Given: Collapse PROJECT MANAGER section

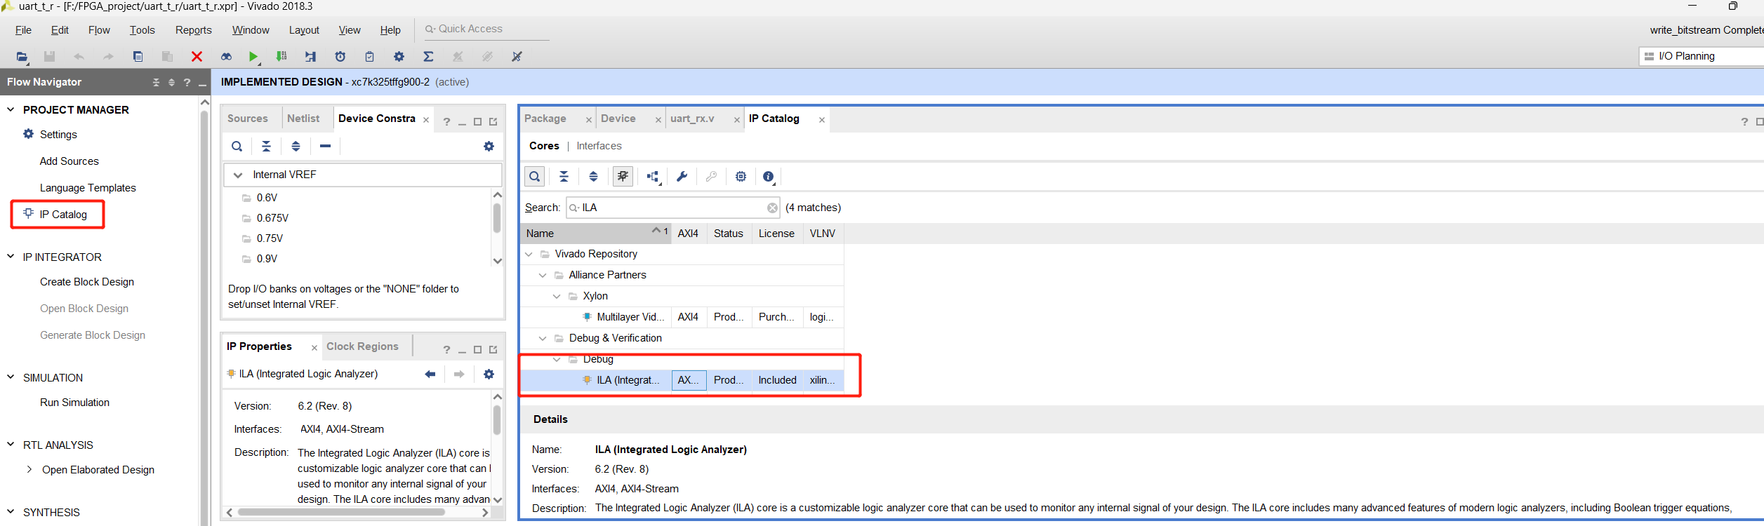Looking at the screenshot, I should 11,109.
